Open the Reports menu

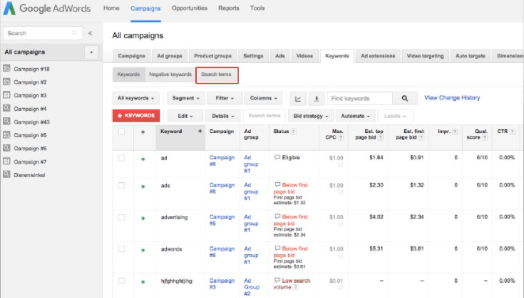[x=229, y=8]
